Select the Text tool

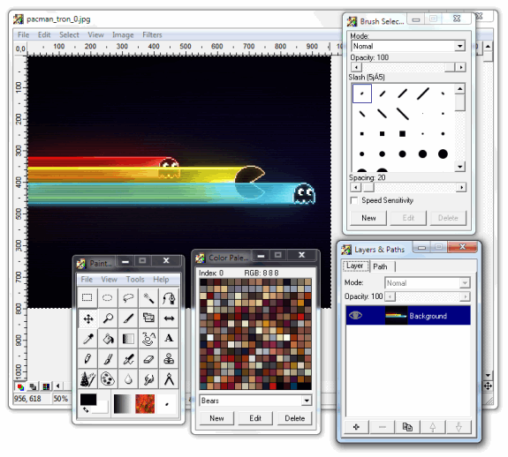click(169, 339)
